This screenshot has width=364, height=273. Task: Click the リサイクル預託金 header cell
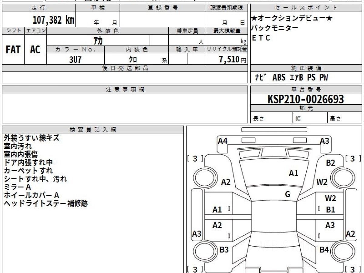pos(227,49)
